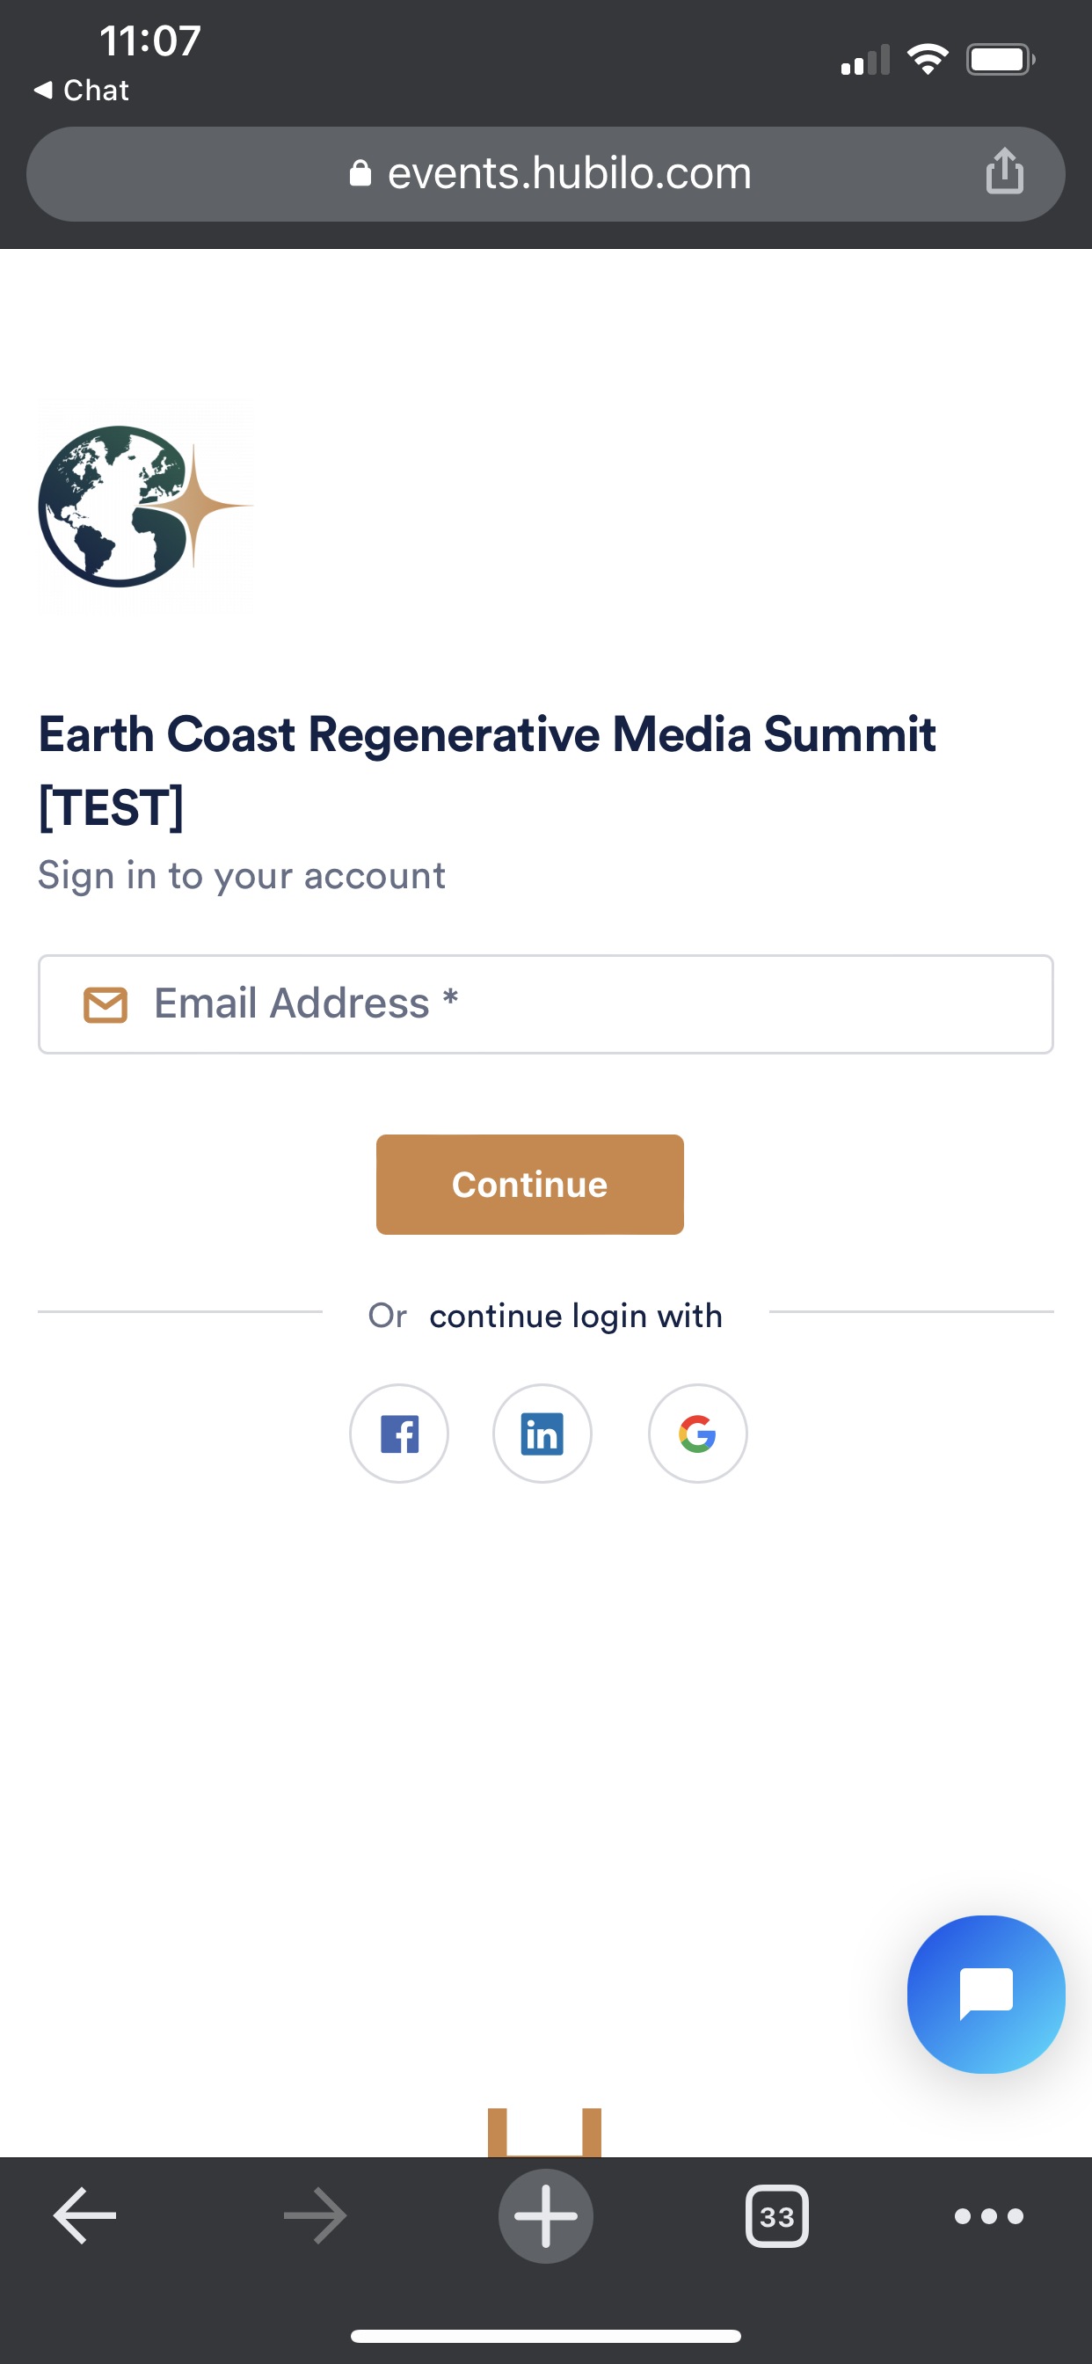This screenshot has height=2364, width=1092.
Task: Log in with LinkedIn icon
Action: (x=542, y=1434)
